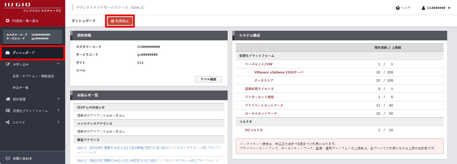Expand the 仮想化プラットフォーム submenu arrow
Screen dimensions: 457x164
59,110
